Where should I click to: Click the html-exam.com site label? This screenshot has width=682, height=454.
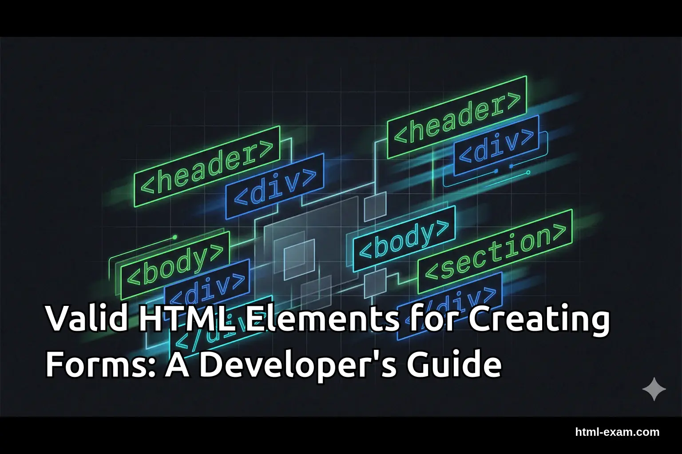pos(617,432)
